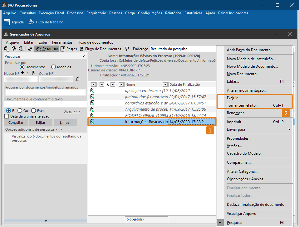Expand the dropdown arrow next to Nosso Nº
Image resolution: width=299 pixels, height=227 pixels.
coord(28,73)
